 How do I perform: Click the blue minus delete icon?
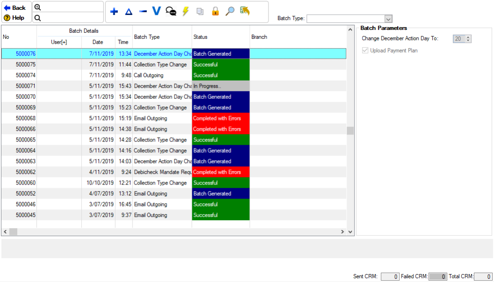click(x=143, y=12)
